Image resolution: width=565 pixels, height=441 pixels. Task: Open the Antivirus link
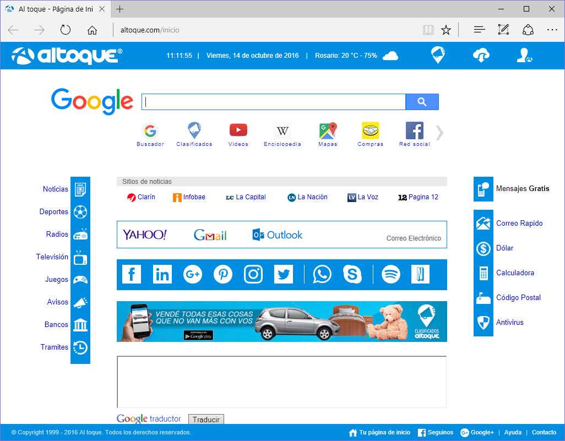point(509,323)
